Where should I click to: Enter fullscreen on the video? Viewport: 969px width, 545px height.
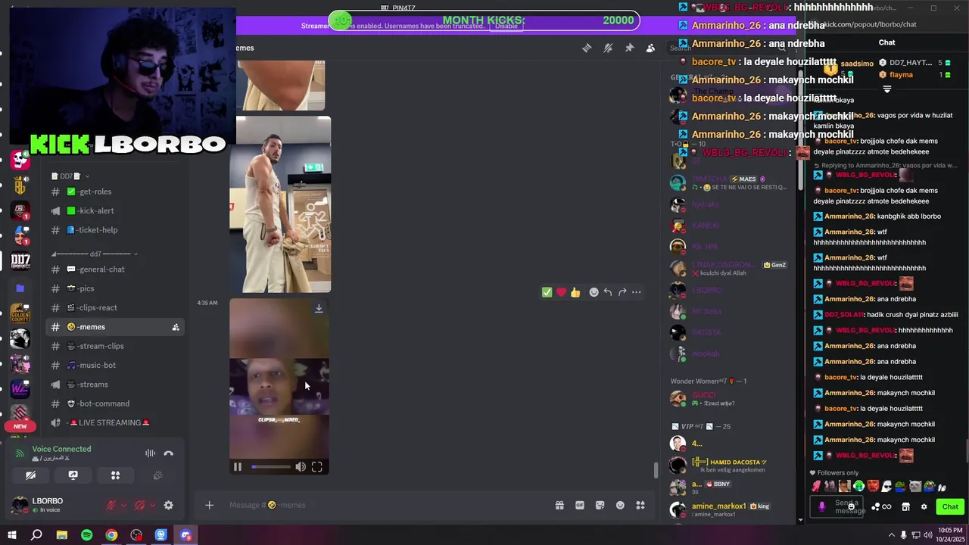[317, 467]
